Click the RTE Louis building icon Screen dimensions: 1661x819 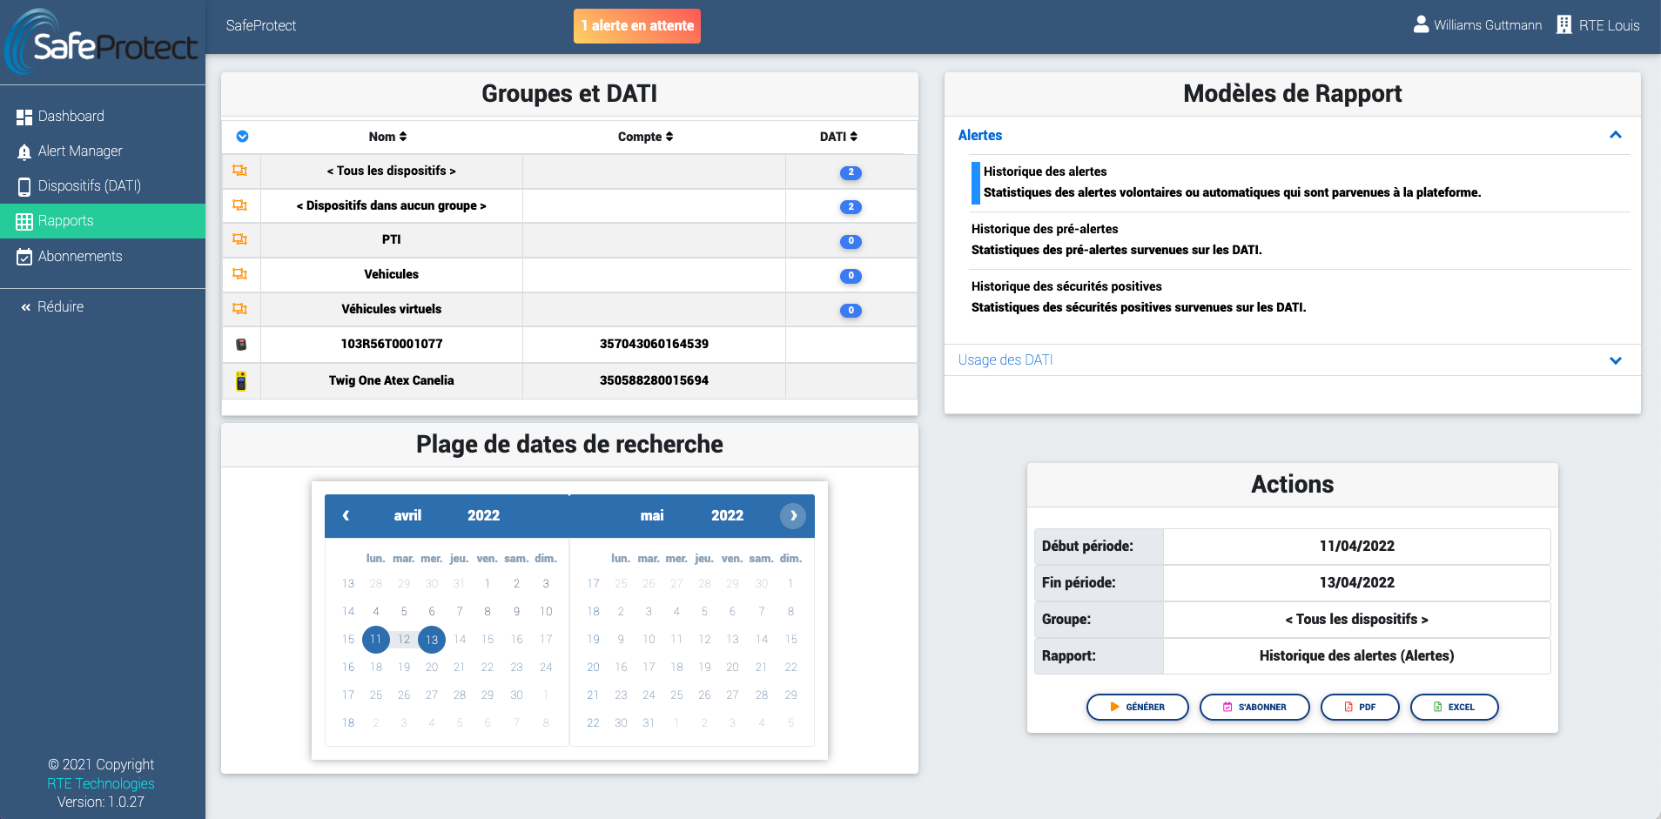(1564, 24)
